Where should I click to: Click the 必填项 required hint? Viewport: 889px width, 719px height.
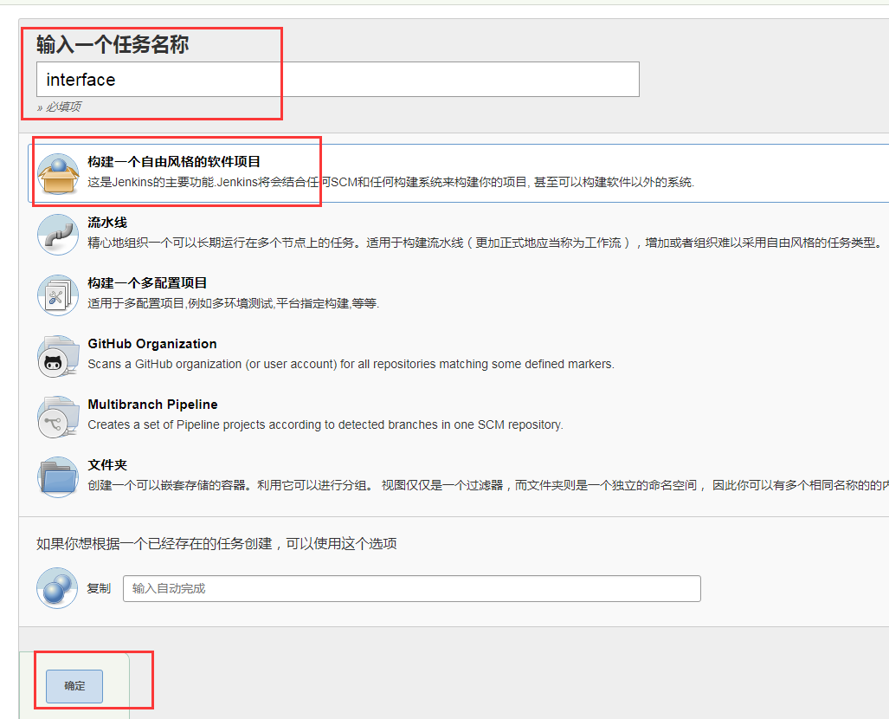point(60,107)
